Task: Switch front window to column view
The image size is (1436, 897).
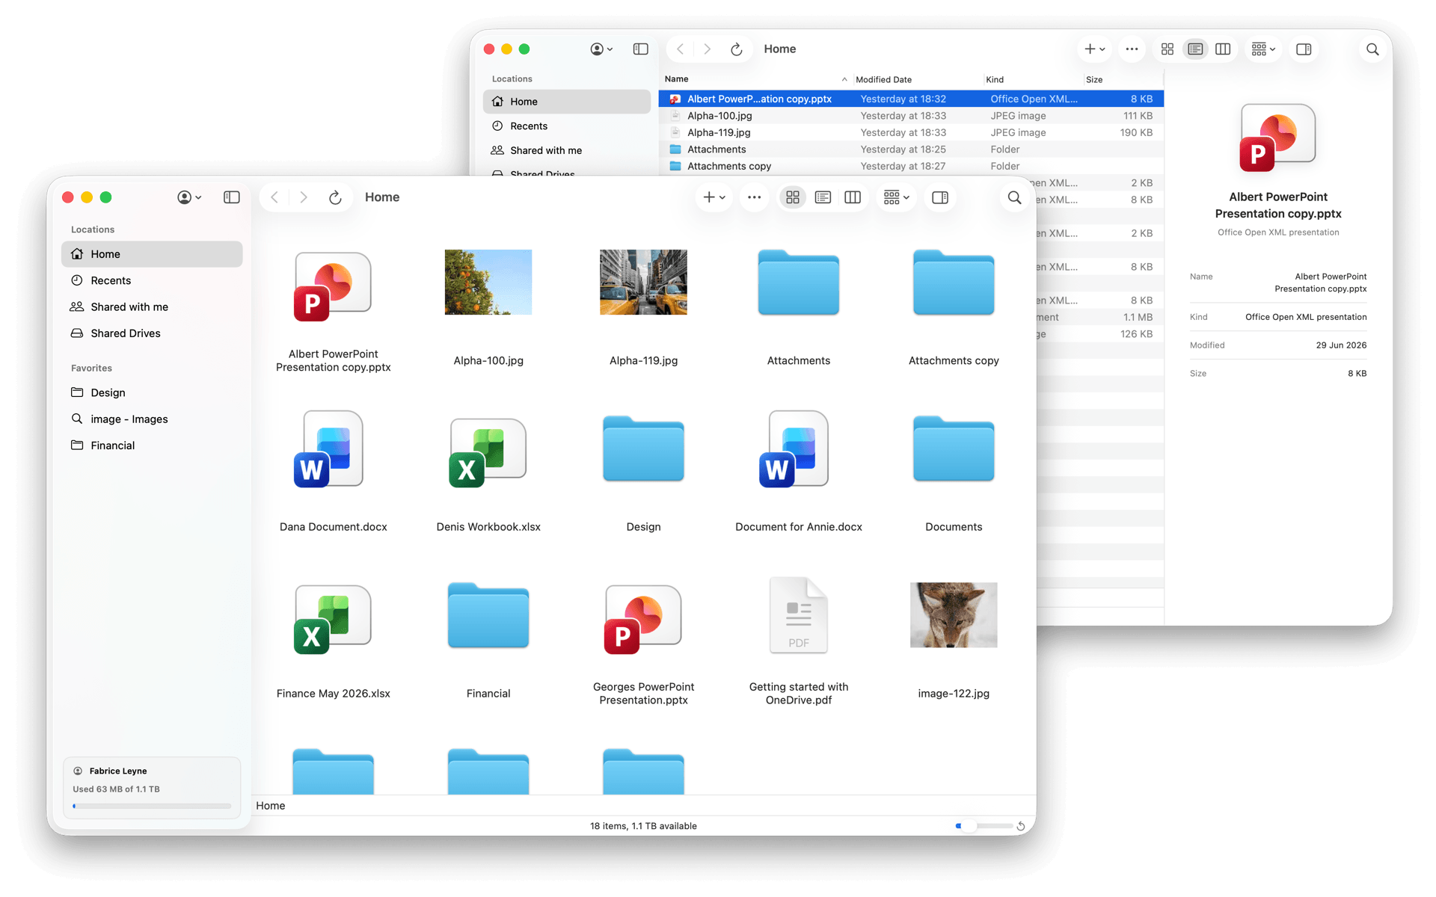Action: coord(853,197)
